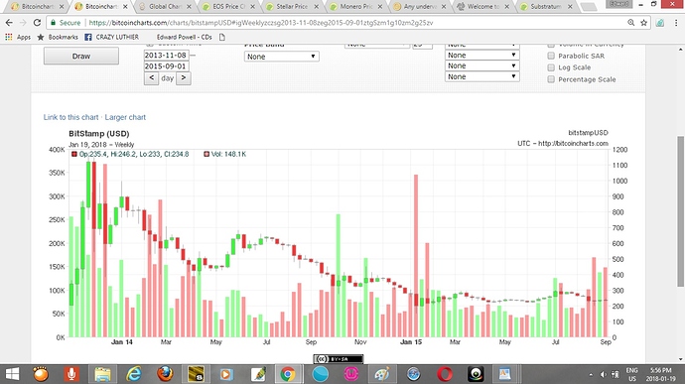Switch to the Global Chart tab
The width and height of the screenshot is (685, 384).
click(165, 7)
